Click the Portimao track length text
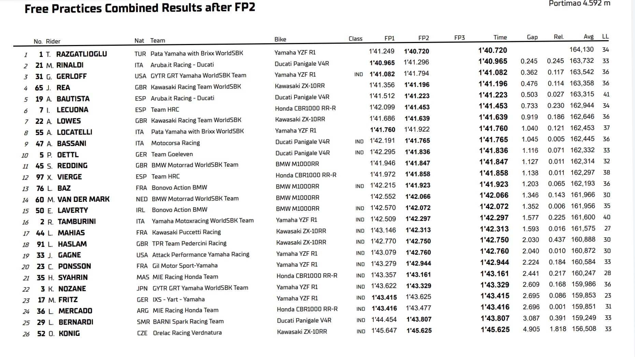 click(x=579, y=3)
